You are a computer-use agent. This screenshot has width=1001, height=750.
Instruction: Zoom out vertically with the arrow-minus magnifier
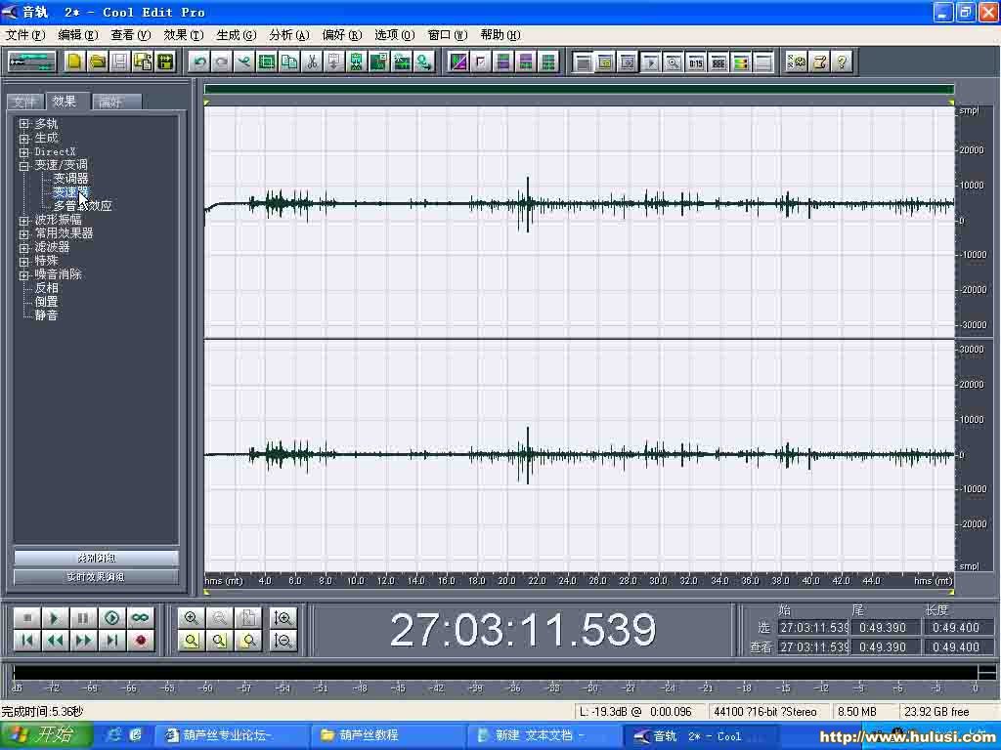coord(283,641)
